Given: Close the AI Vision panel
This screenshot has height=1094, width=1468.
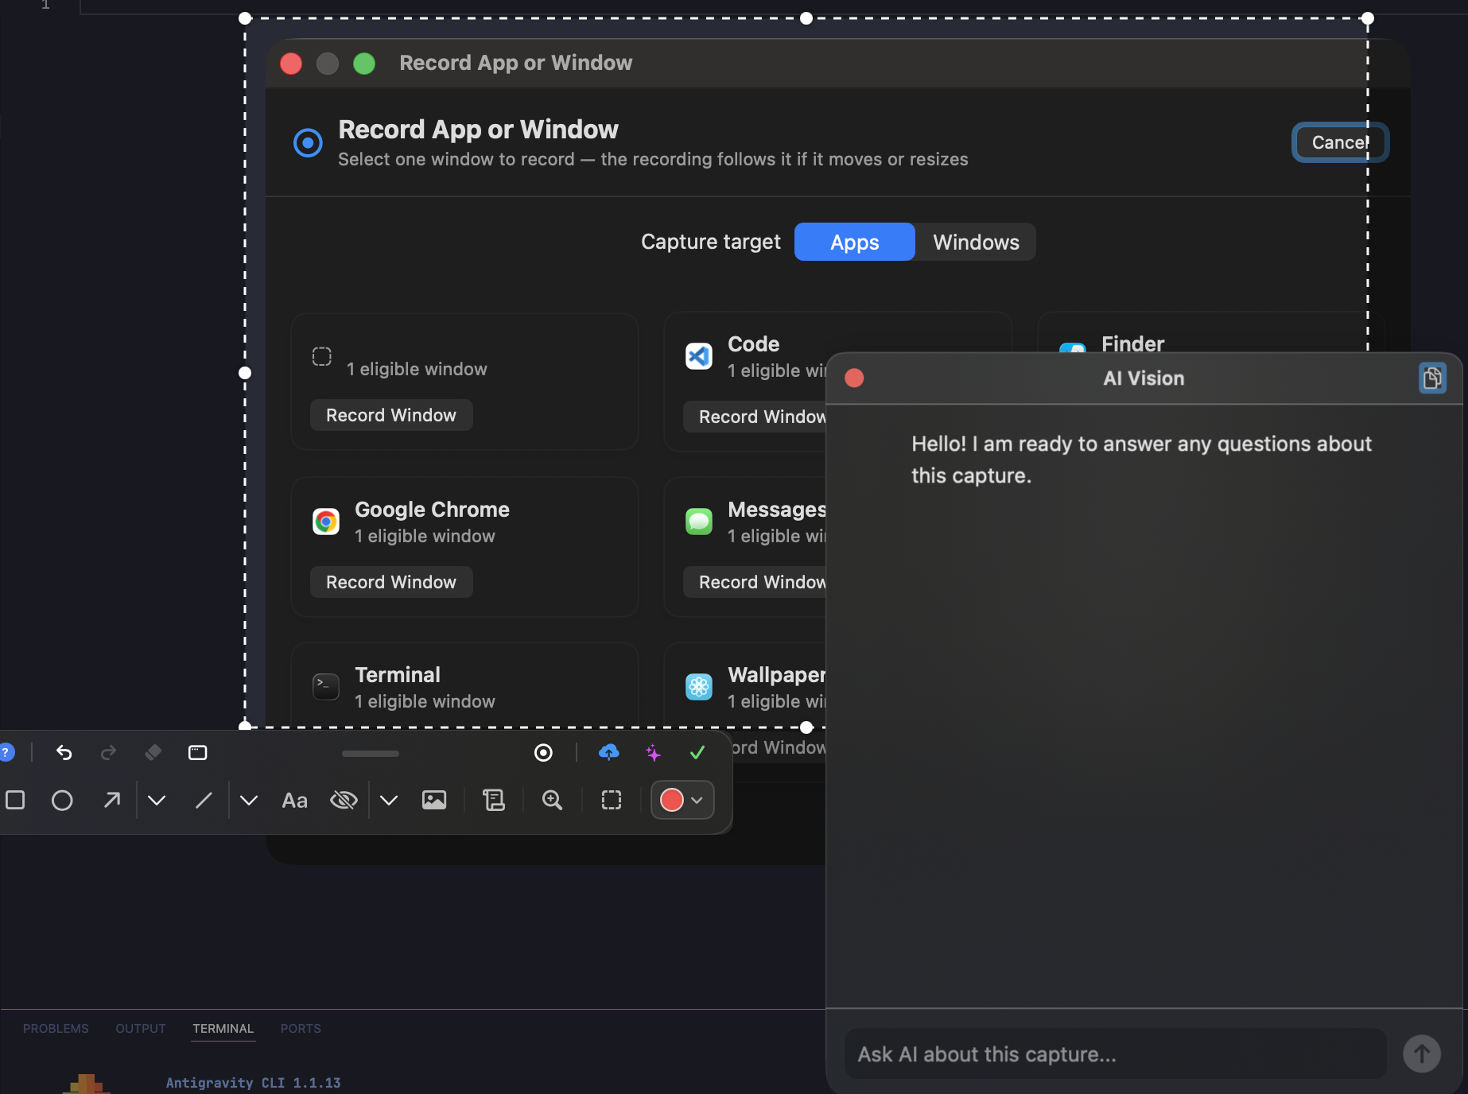Looking at the screenshot, I should [x=854, y=378].
